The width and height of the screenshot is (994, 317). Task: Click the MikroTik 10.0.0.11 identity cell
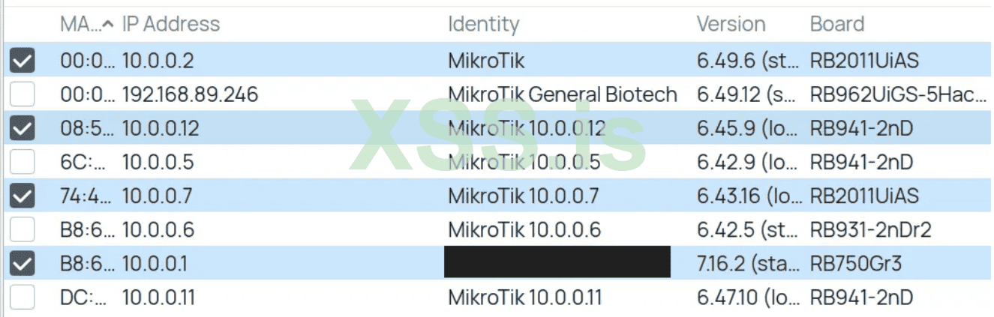(524, 297)
